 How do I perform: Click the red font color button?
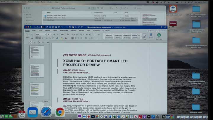(x=66, y=38)
